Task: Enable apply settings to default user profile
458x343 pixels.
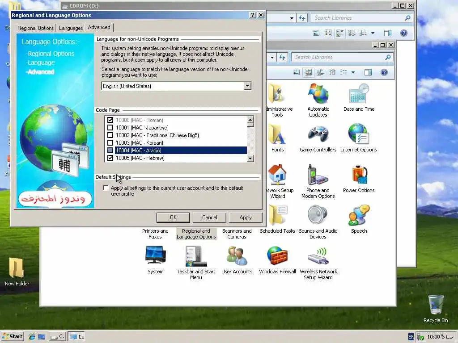Action: click(x=106, y=188)
